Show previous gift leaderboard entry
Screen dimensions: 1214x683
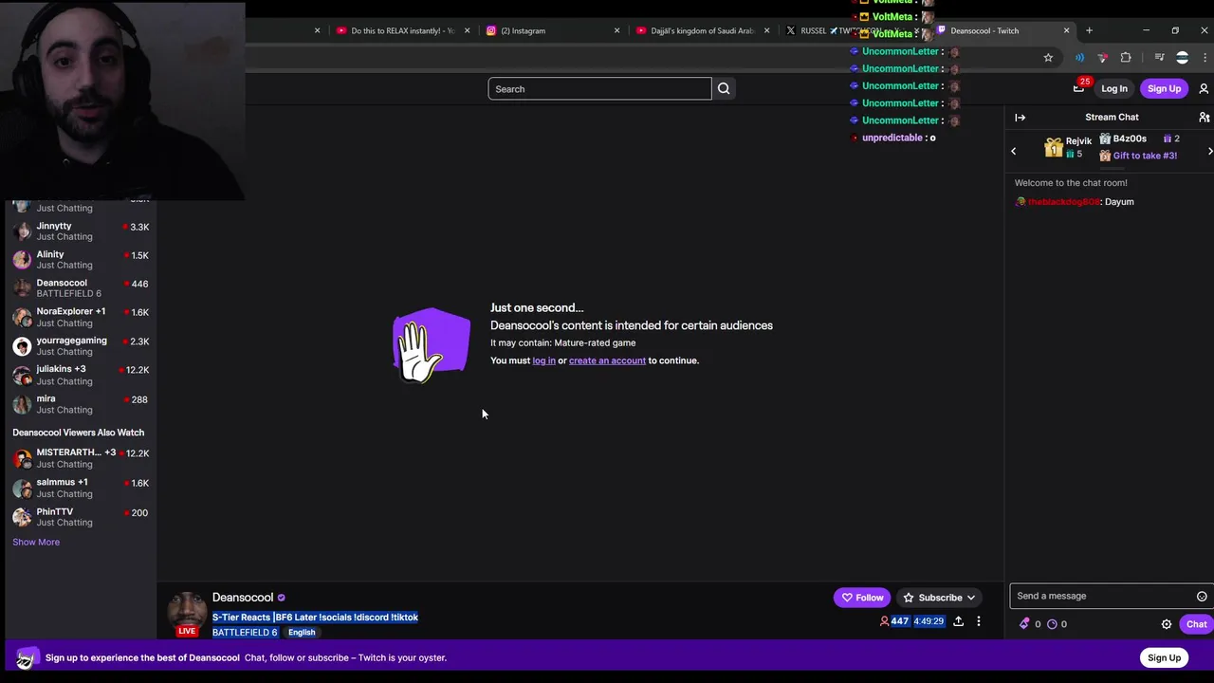click(x=1013, y=151)
